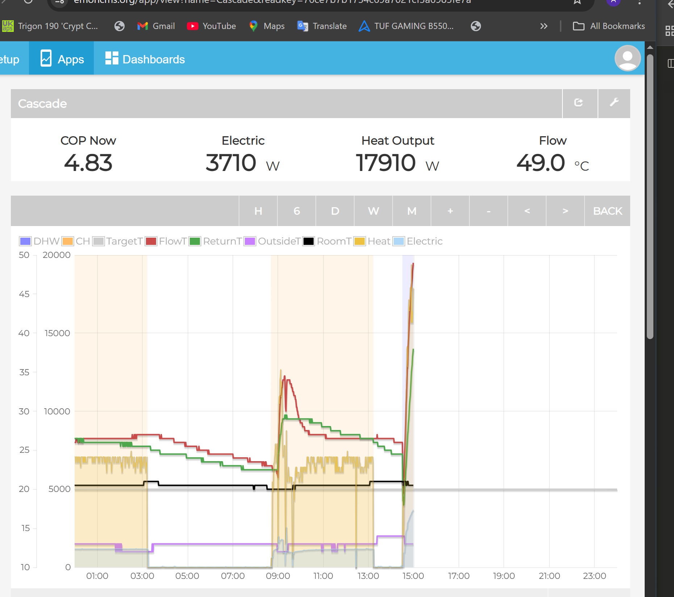This screenshot has height=597, width=674.
Task: Open the Trigon 190 bookmark
Action: click(50, 26)
